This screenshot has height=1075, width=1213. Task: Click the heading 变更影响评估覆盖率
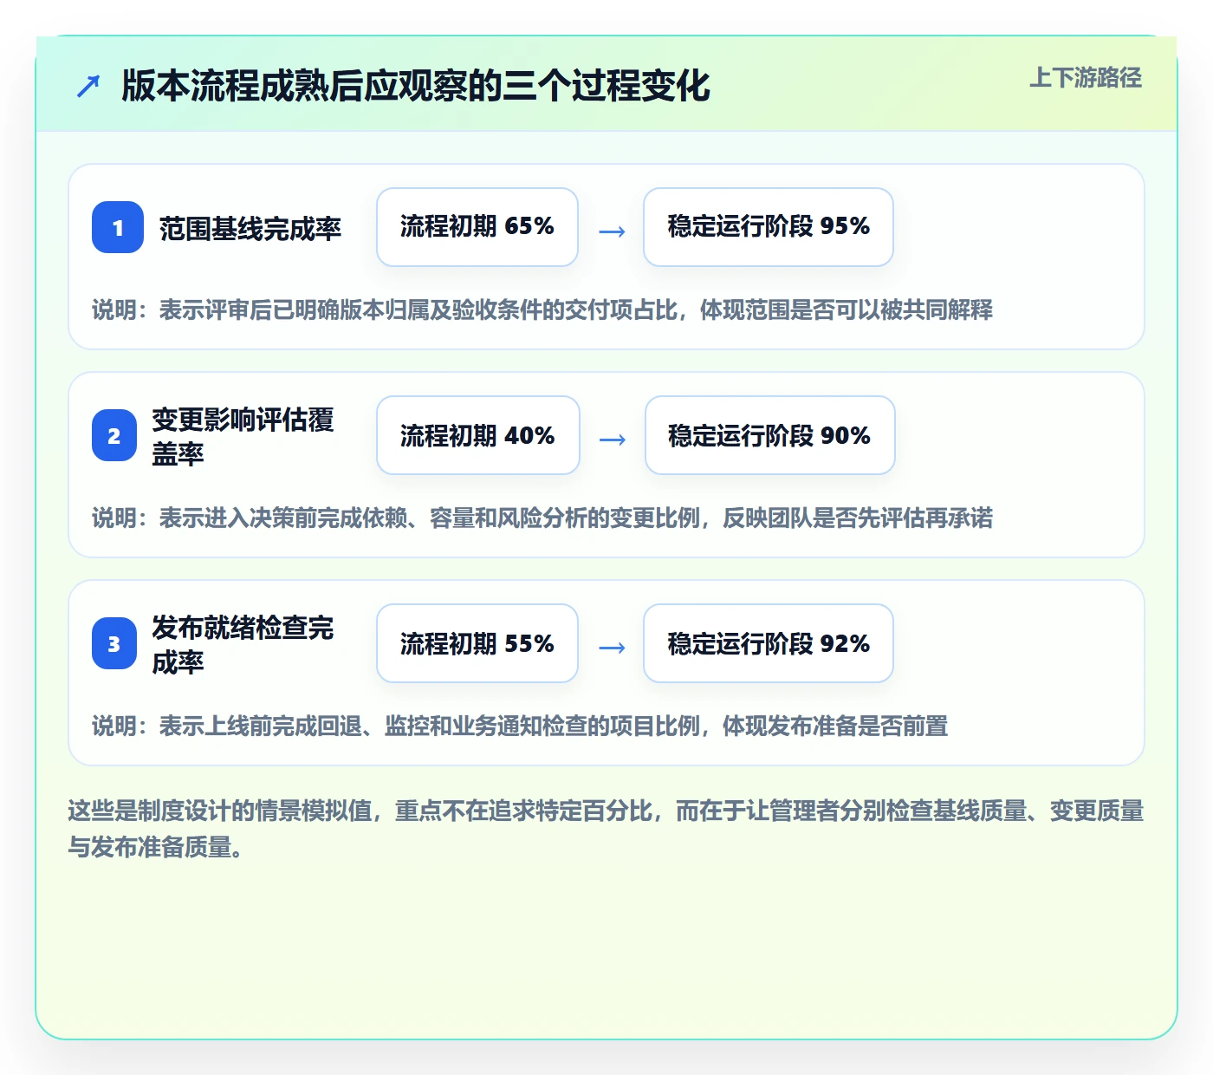[243, 436]
